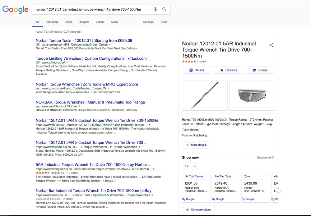Open the lsengineers 5AR Torque Wrench result
The image size is (311, 216).
click(x=93, y=165)
